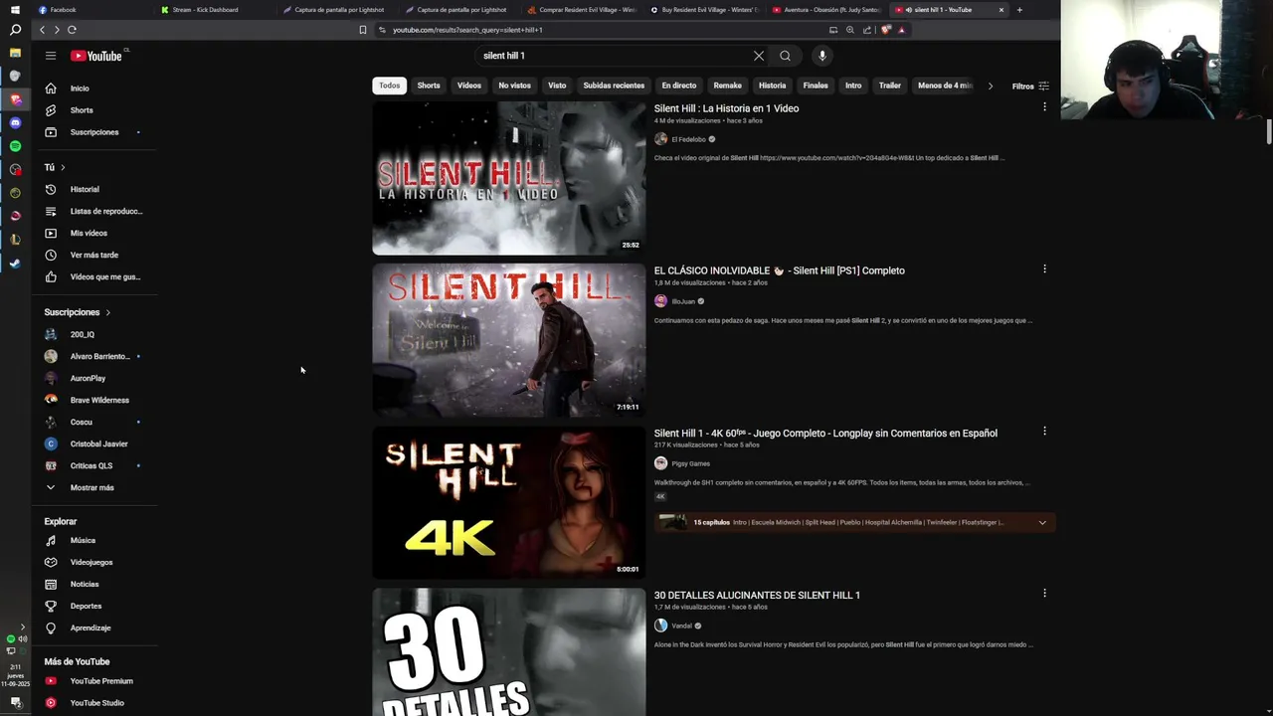Clear the search box with the X
Image resolution: width=1273 pixels, height=716 pixels.
click(759, 56)
